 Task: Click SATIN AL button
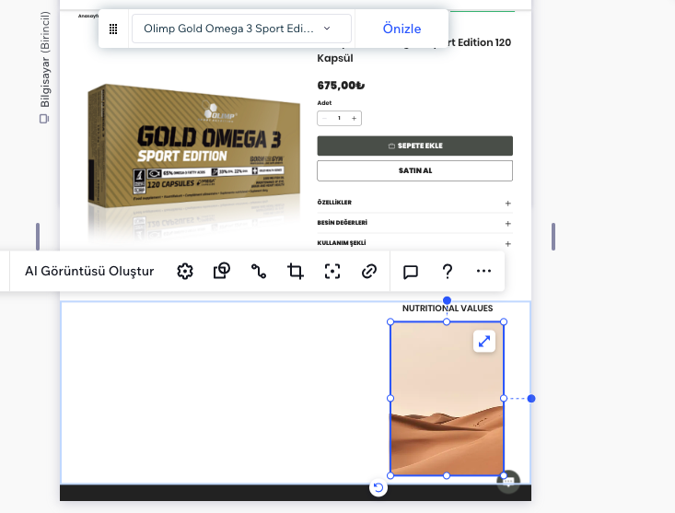(x=415, y=171)
